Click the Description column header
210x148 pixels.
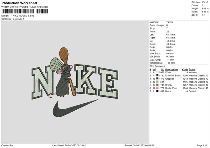tap(171, 69)
